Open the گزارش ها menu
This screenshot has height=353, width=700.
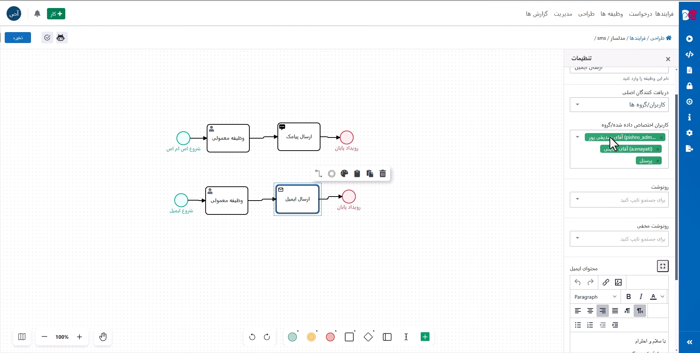pos(537,14)
